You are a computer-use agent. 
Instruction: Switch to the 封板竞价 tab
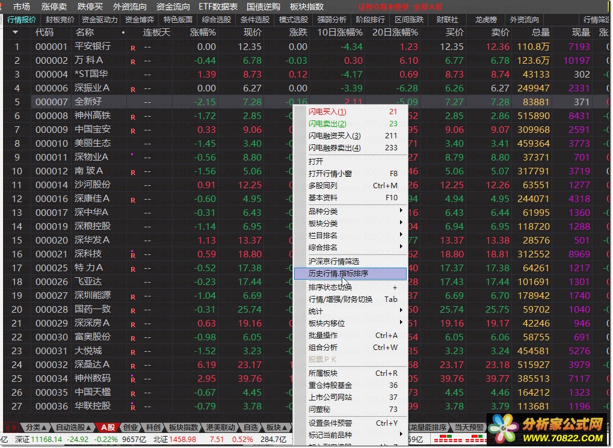tap(60, 20)
